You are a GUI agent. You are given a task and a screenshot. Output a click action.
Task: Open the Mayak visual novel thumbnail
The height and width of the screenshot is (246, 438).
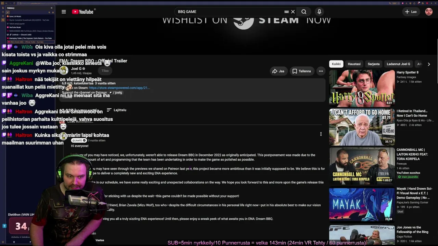click(x=362, y=204)
